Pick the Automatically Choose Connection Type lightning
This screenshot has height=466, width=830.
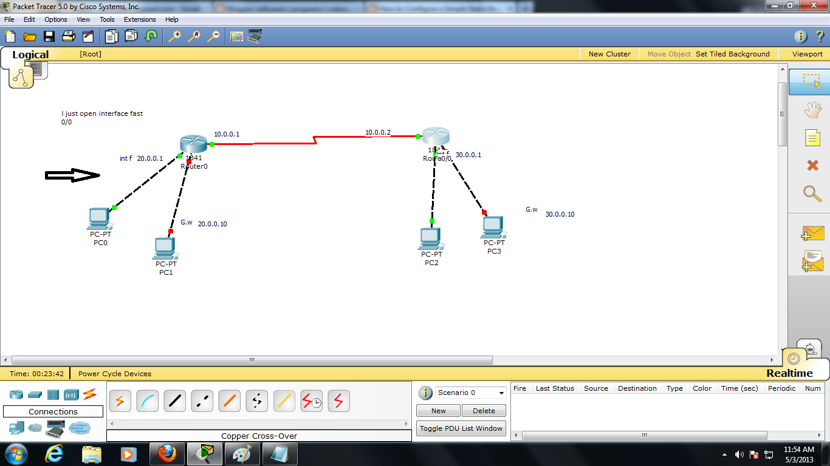coord(120,400)
